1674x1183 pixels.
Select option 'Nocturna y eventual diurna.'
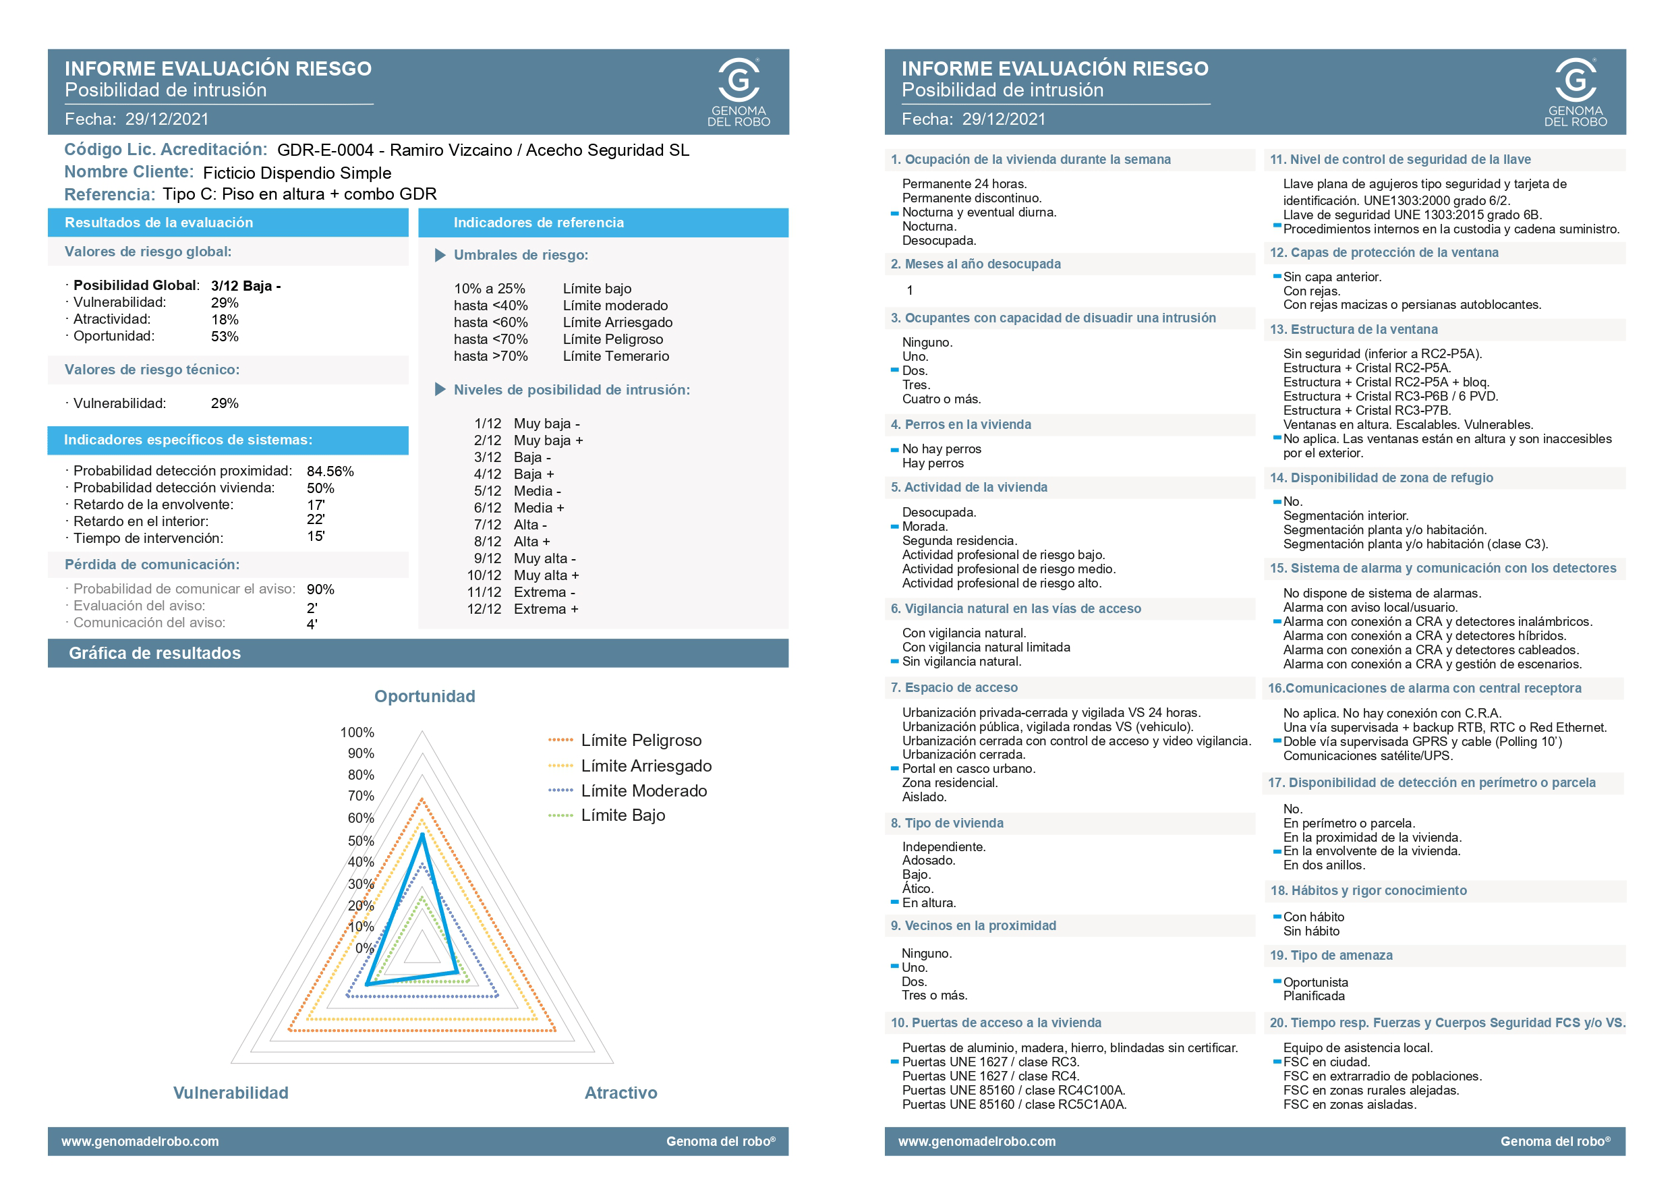979,212
